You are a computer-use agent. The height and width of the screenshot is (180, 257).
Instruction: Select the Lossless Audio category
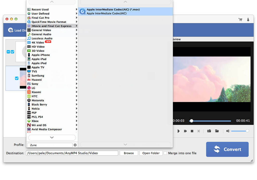coord(52,38)
